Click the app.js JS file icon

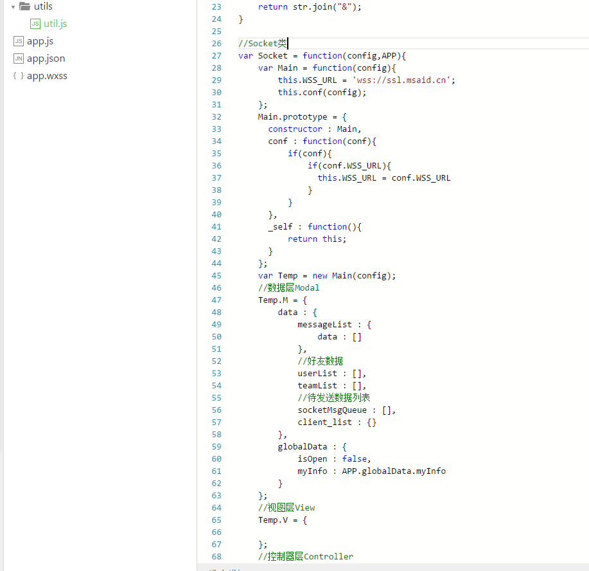tap(19, 41)
